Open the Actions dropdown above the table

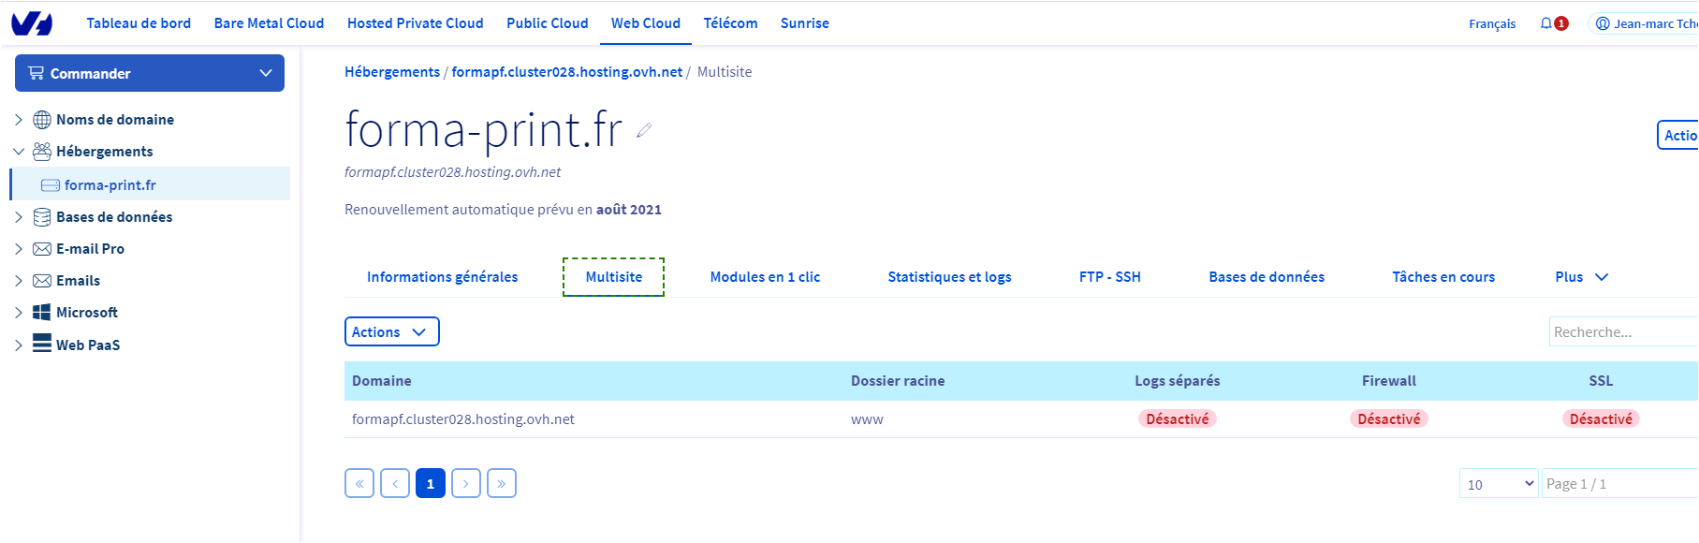[x=391, y=332]
